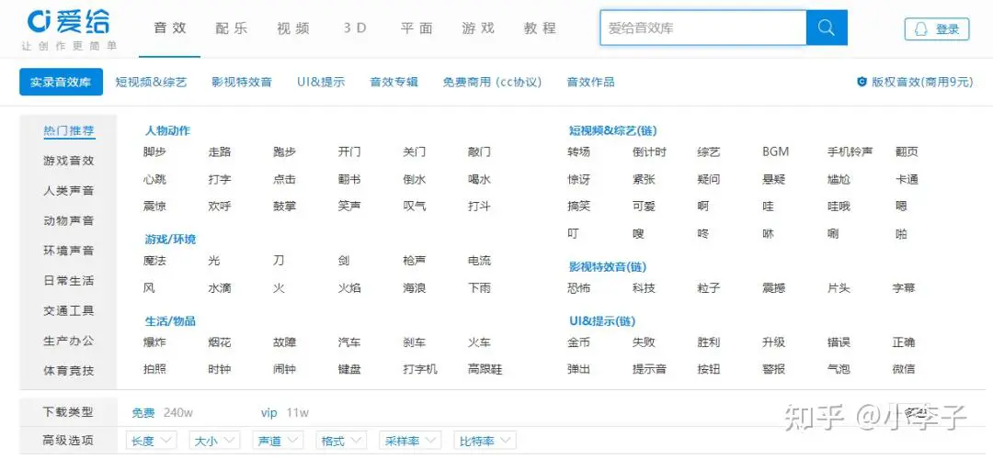Click the 心跳 sound tag
Screen dimensions: 993x459
pyautogui.click(x=154, y=180)
